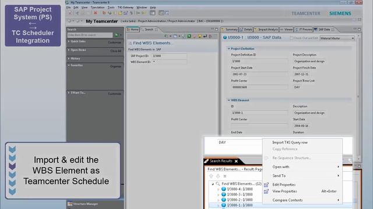Open the Material Master dropdown
373x209 pixels.
coord(337,38)
